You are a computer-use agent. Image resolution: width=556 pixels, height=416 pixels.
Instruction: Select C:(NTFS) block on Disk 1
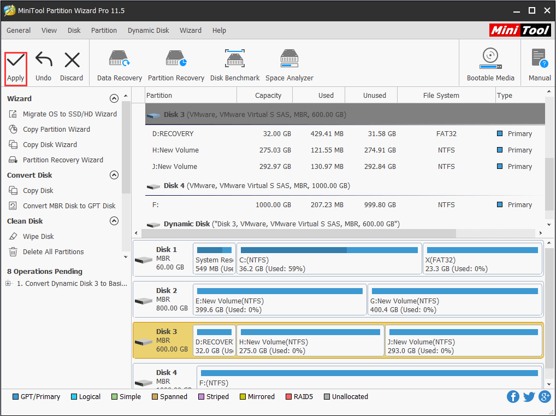coord(329,259)
